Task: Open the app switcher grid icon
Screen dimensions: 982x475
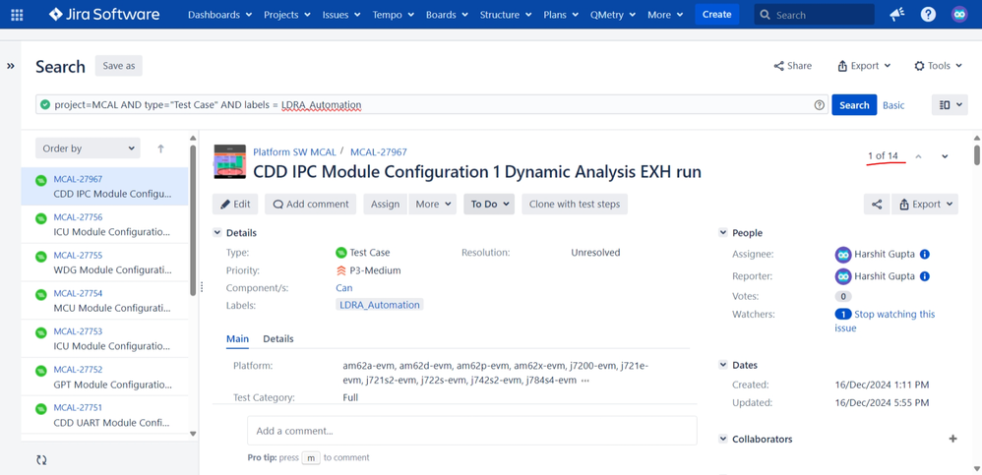Action: (x=17, y=15)
